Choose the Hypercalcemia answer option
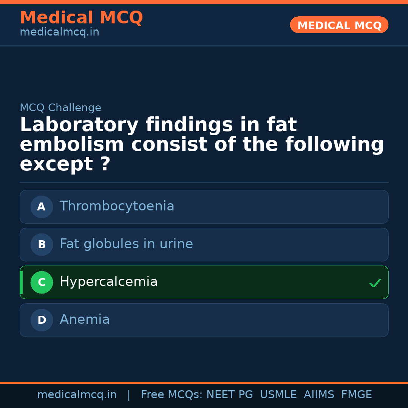The height and width of the screenshot is (408, 408). (109, 282)
